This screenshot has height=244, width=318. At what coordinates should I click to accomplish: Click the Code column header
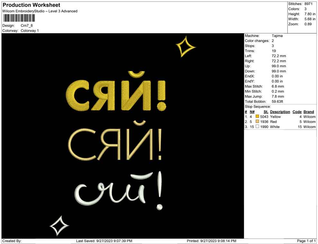297,112
